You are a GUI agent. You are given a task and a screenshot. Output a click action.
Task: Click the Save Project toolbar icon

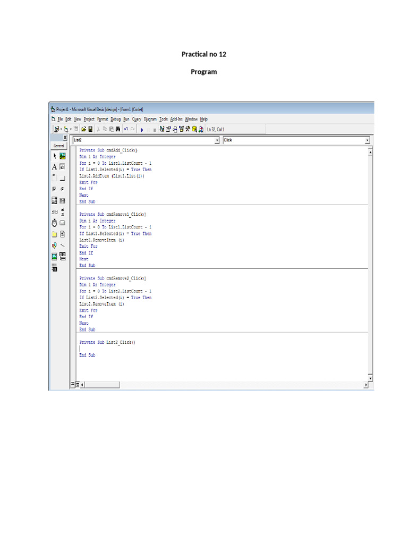tap(91, 129)
